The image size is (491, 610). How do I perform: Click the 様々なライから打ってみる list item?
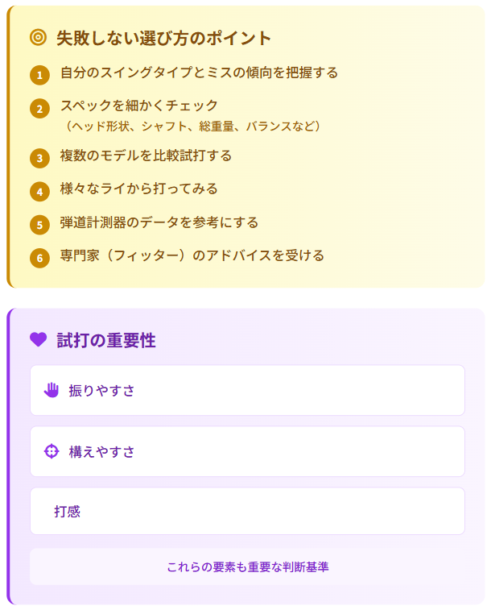click(x=139, y=189)
